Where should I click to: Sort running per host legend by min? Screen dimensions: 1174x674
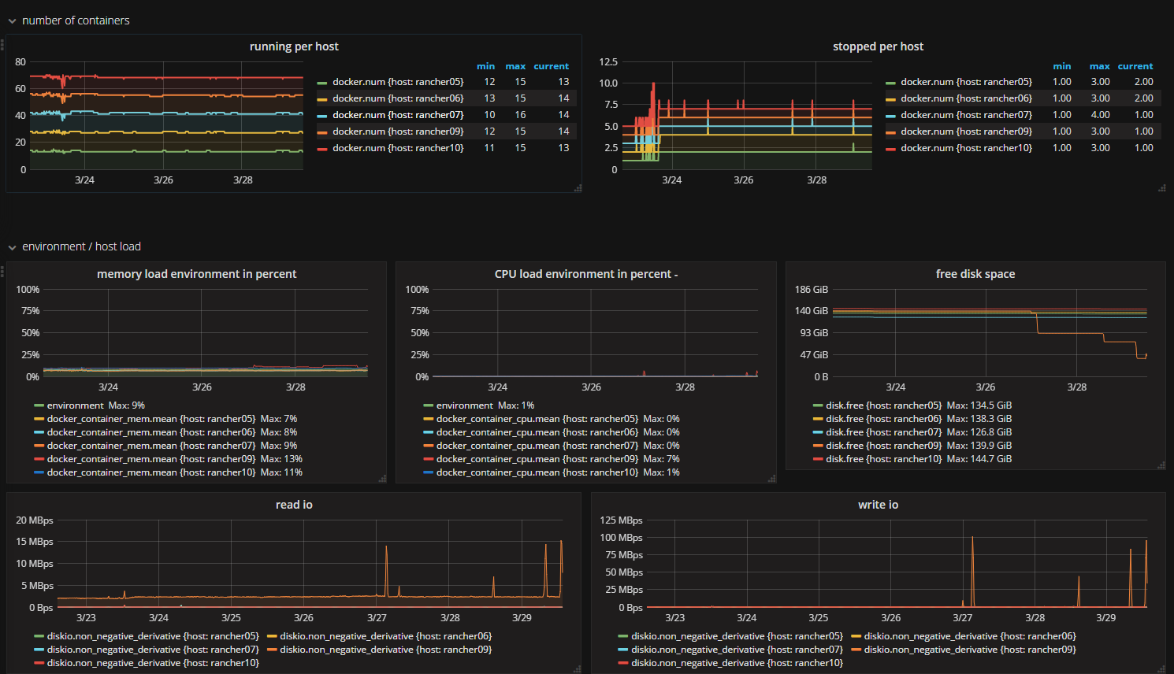(485, 66)
